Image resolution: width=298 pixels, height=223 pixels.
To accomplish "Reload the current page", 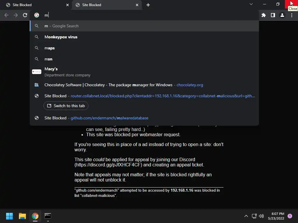I will pos(25,15).
